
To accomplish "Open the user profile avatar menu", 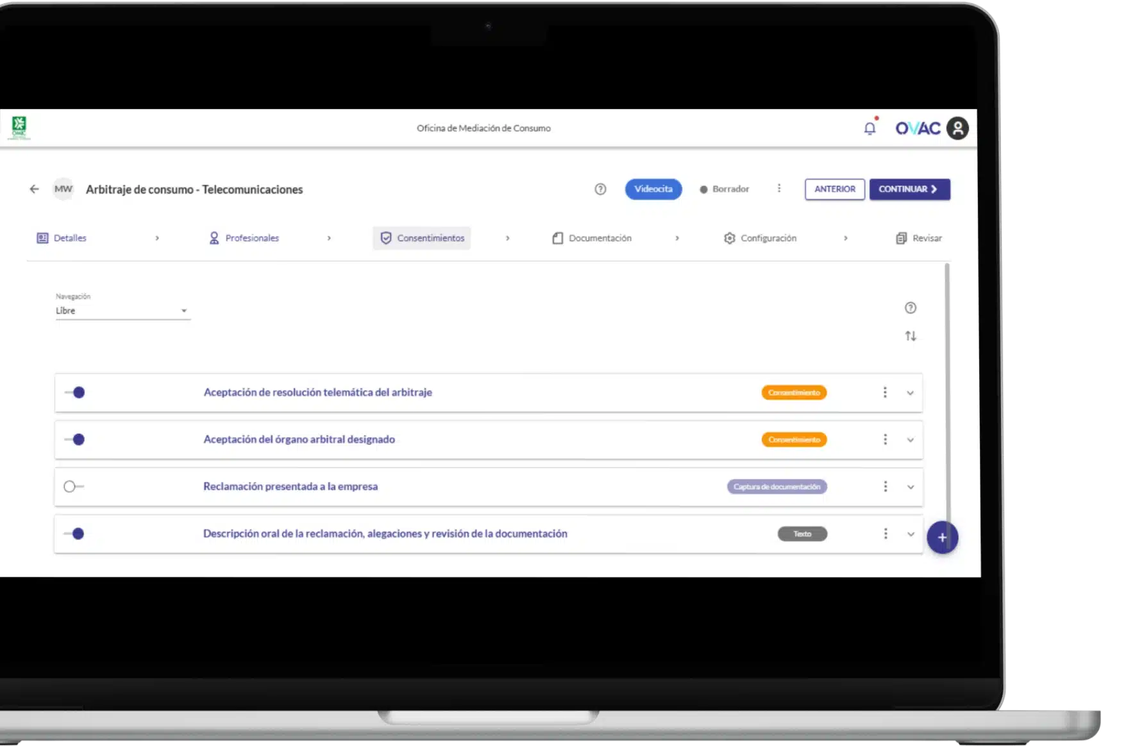I will (x=957, y=128).
